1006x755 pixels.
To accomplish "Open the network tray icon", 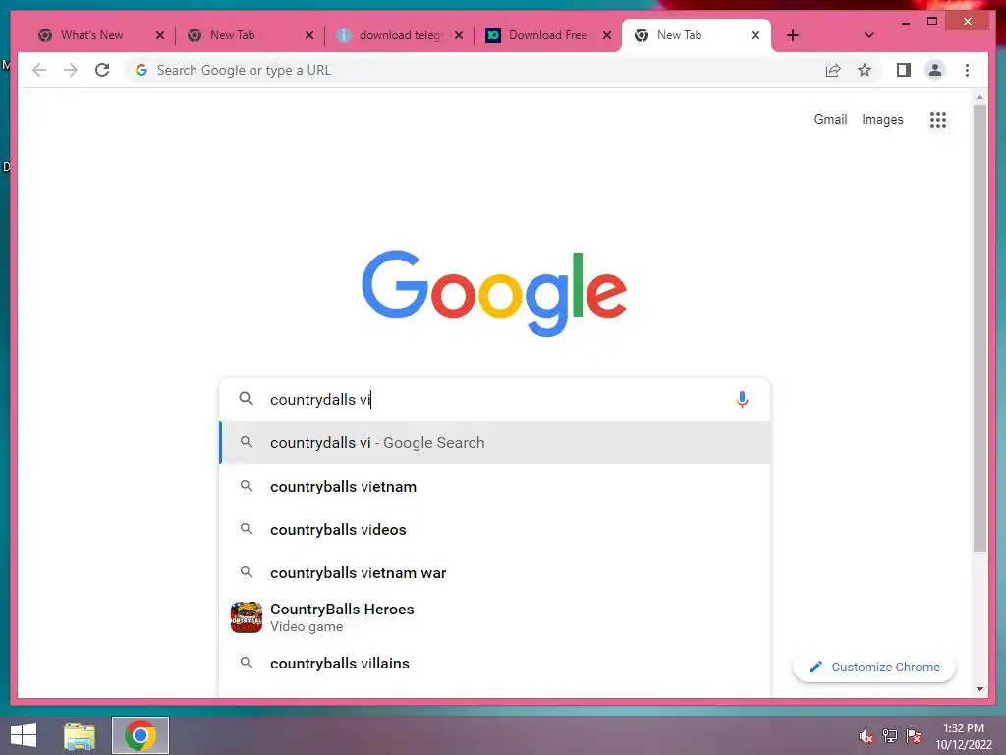I will click(x=889, y=736).
